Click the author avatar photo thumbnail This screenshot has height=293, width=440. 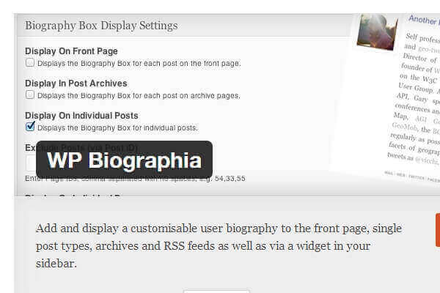click(377, 33)
